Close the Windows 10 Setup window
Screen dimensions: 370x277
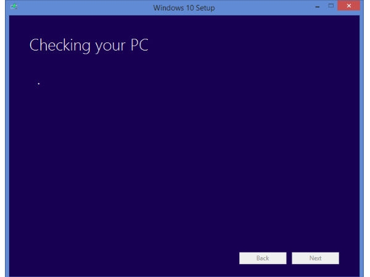point(349,6)
